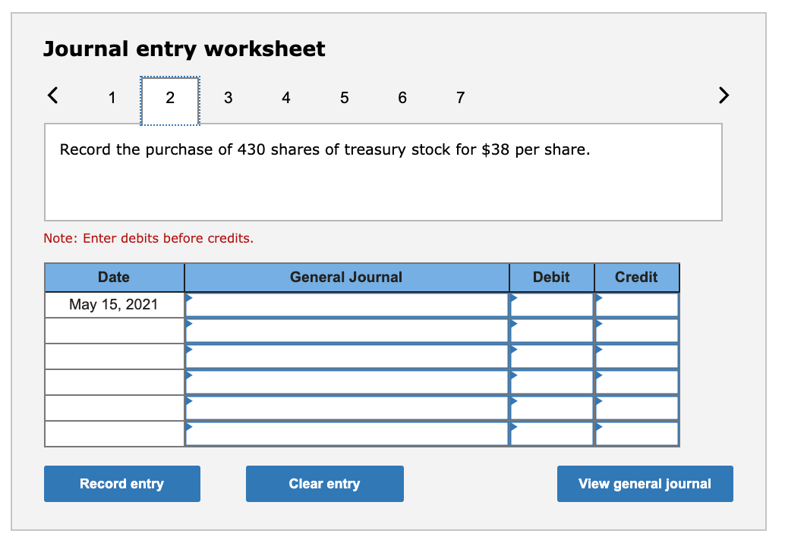
Task: Click the Debit field marker in row one
Action: [515, 299]
